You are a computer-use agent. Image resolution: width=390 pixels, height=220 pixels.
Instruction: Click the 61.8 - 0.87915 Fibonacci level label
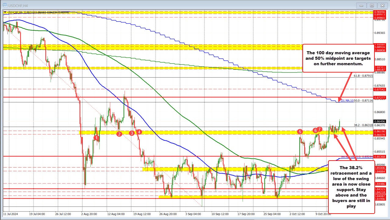pyautogui.click(x=363, y=75)
